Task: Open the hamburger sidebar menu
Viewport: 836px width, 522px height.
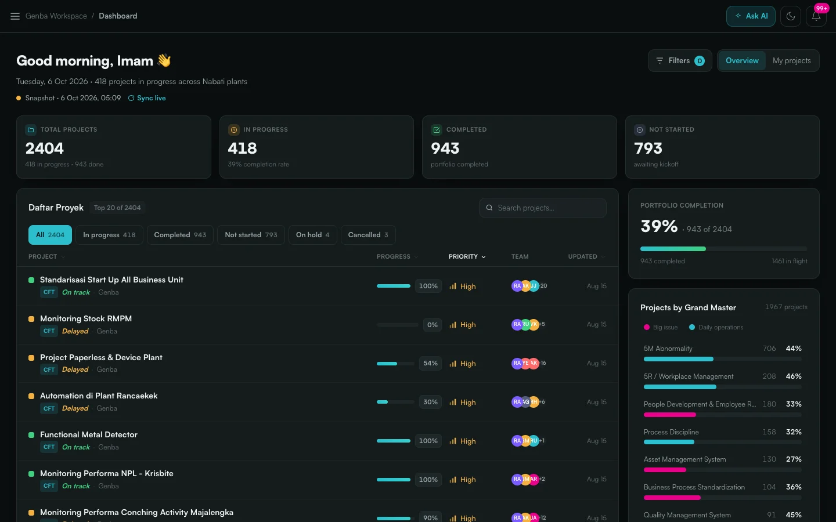Action: tap(15, 16)
